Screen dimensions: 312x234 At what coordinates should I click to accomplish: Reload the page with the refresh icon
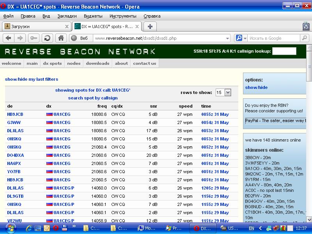click(x=47, y=38)
